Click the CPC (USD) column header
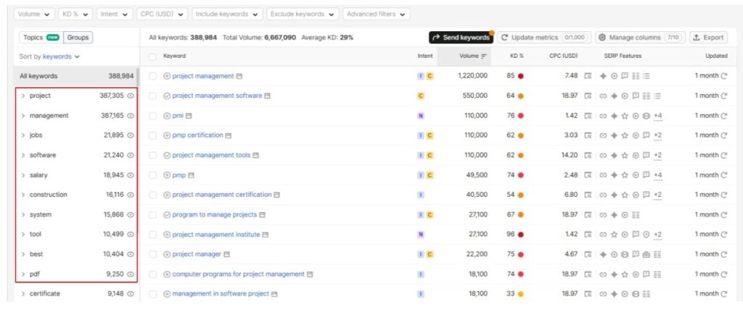 click(563, 56)
